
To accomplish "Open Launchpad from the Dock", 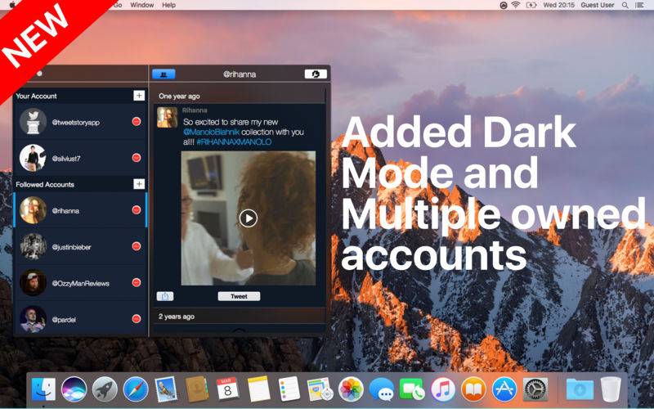I will [105, 389].
